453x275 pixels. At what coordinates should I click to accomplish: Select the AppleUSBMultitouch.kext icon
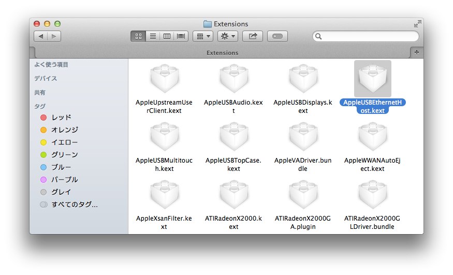[x=165, y=136]
